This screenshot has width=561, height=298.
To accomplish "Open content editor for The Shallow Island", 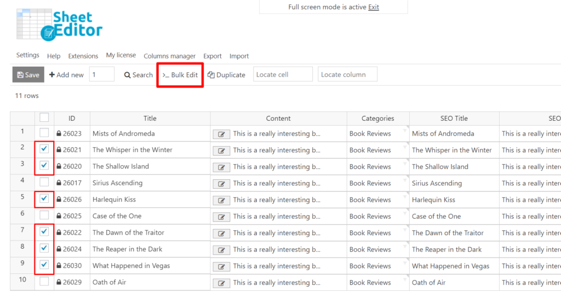I will click(221, 167).
